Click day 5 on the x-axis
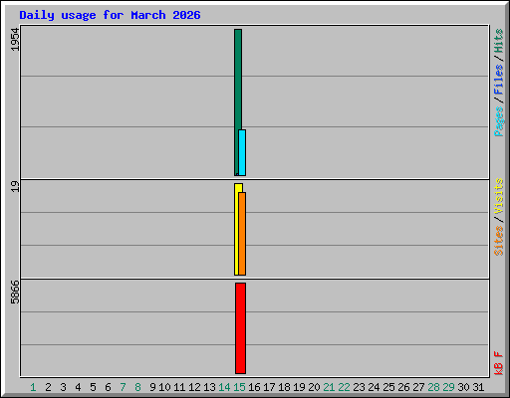Screen dimensions: 510x398 93,387
